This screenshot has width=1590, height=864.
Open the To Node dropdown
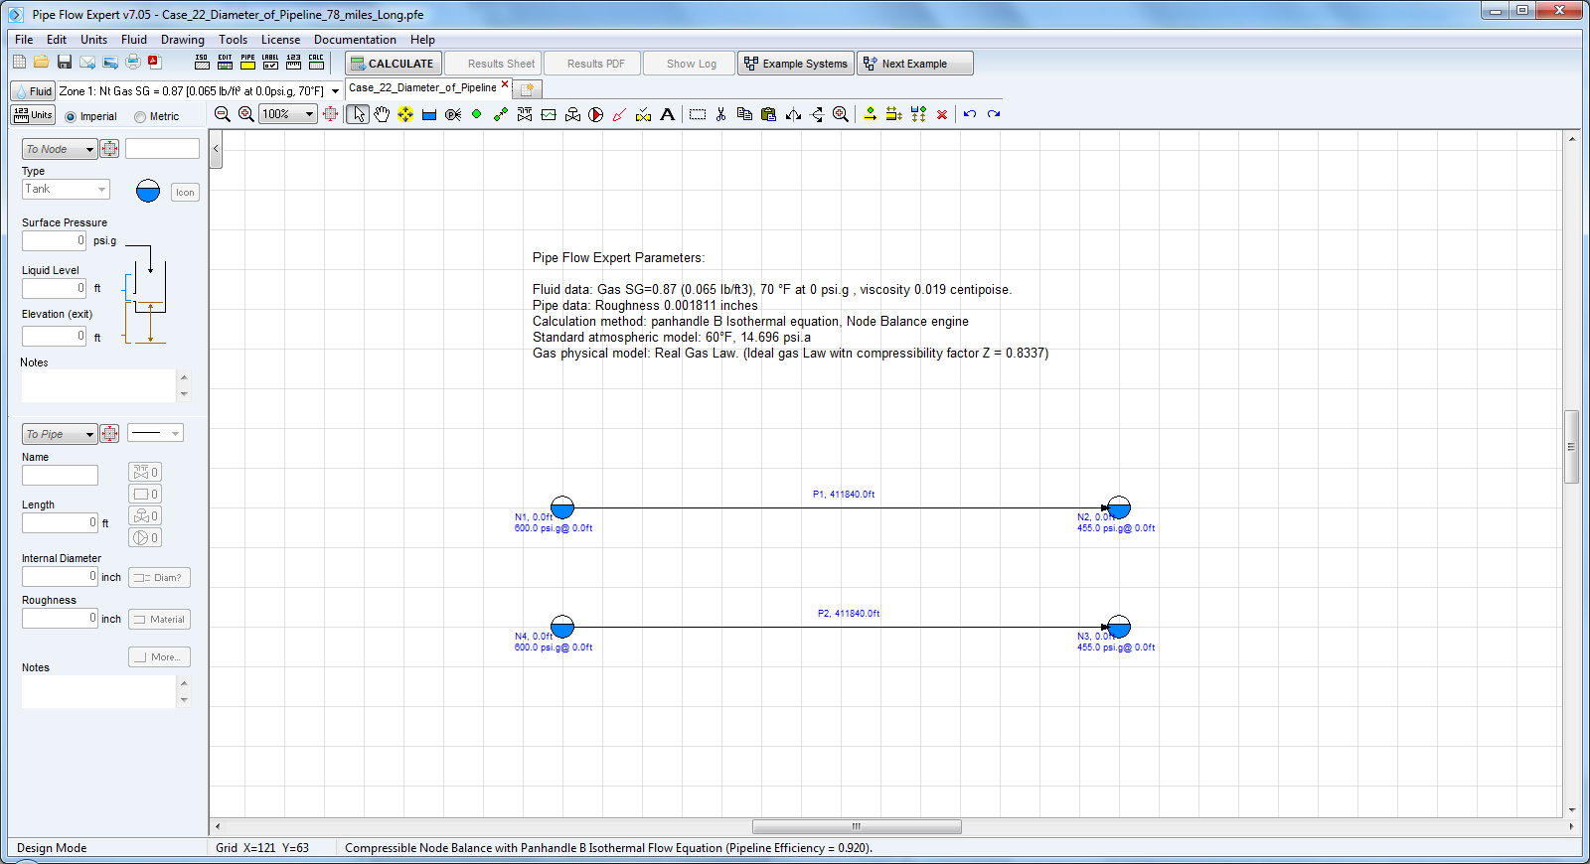click(x=60, y=149)
